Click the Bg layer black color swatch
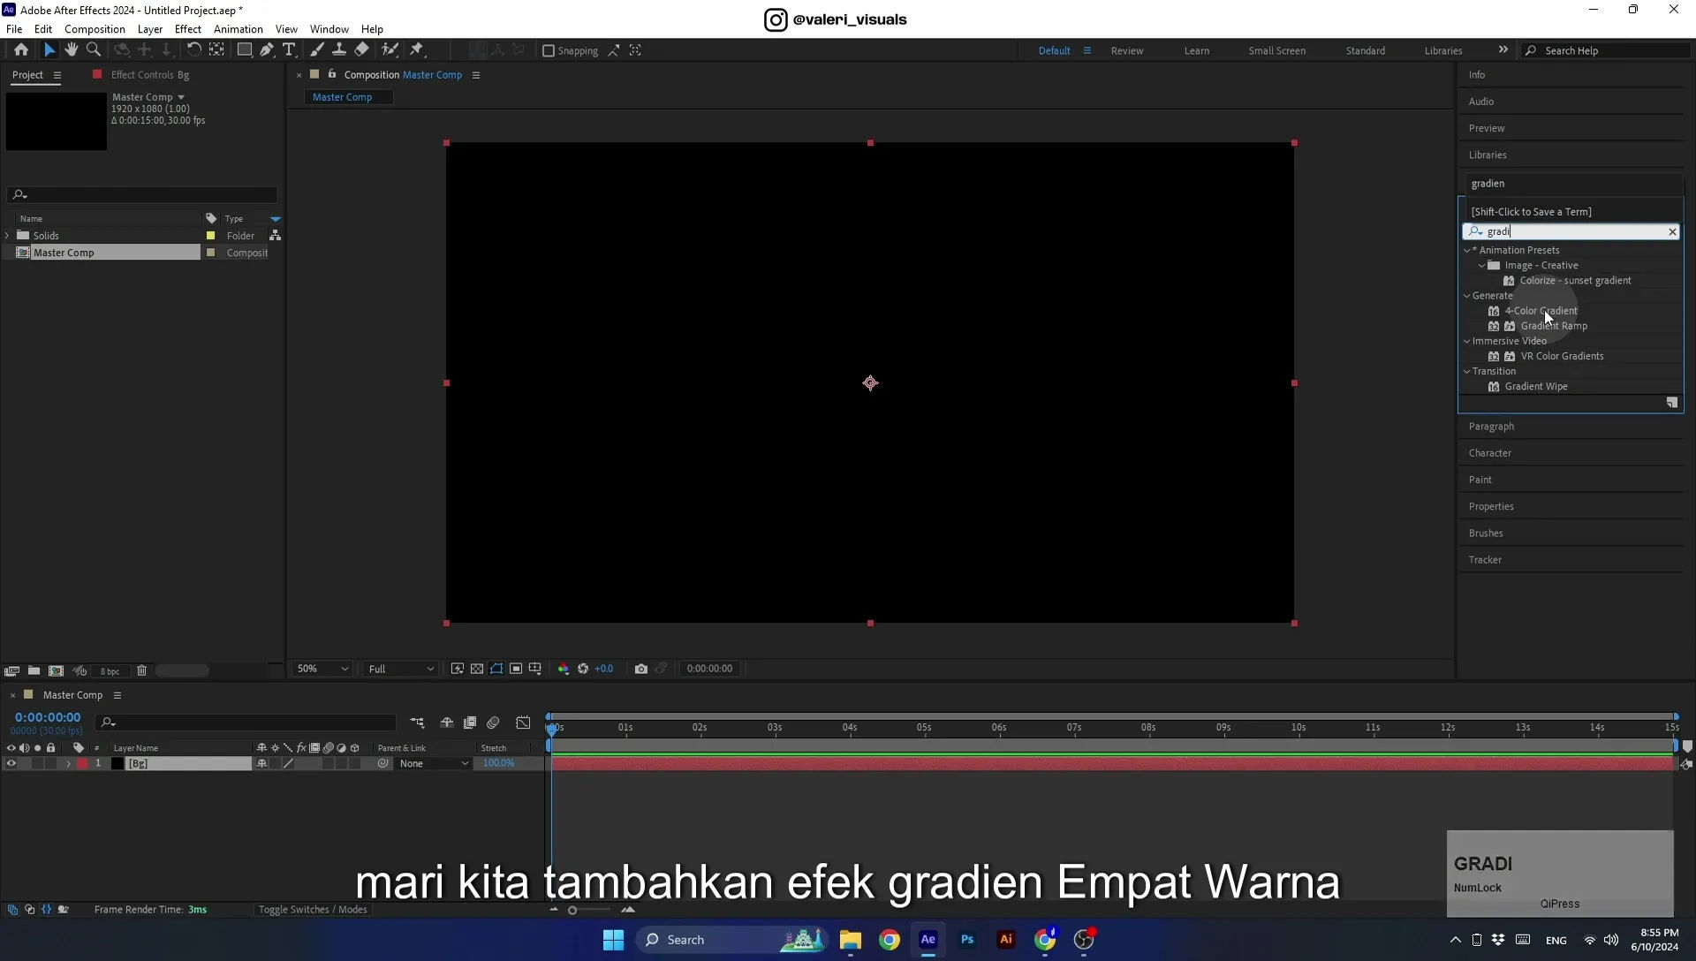Image resolution: width=1696 pixels, height=961 pixels. (117, 763)
